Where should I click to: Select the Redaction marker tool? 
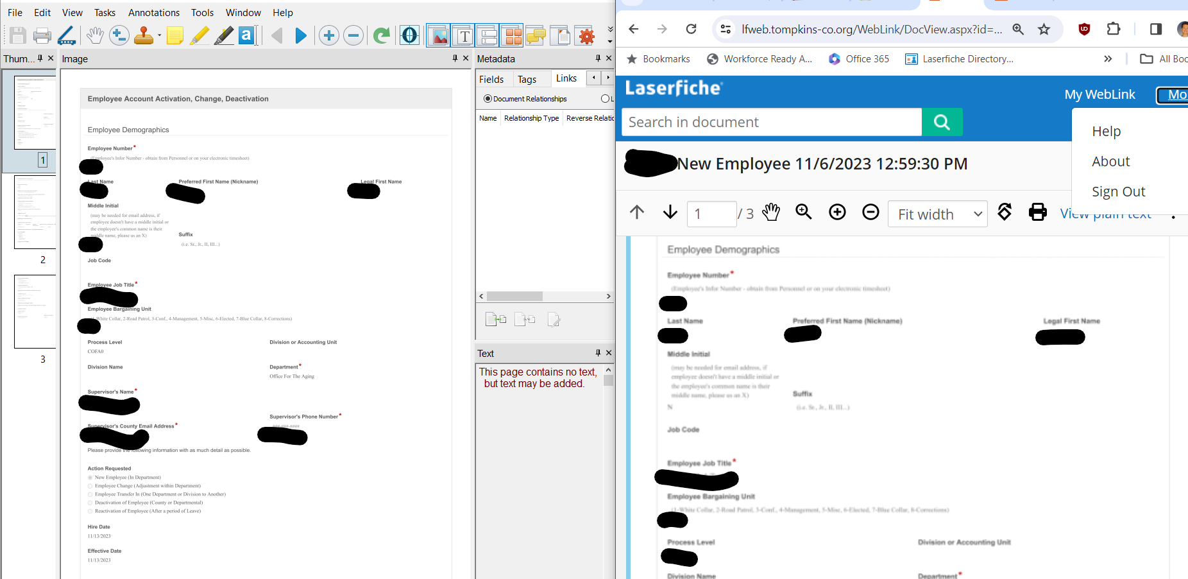tap(223, 35)
